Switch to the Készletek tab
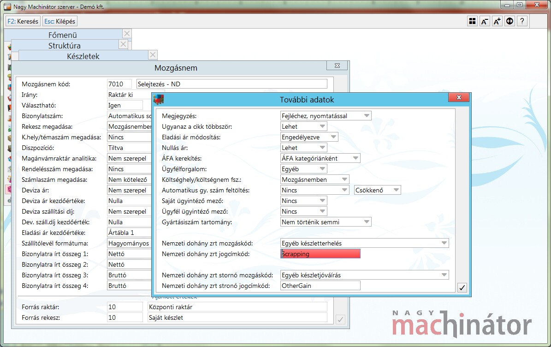The image size is (551, 347). [x=83, y=56]
